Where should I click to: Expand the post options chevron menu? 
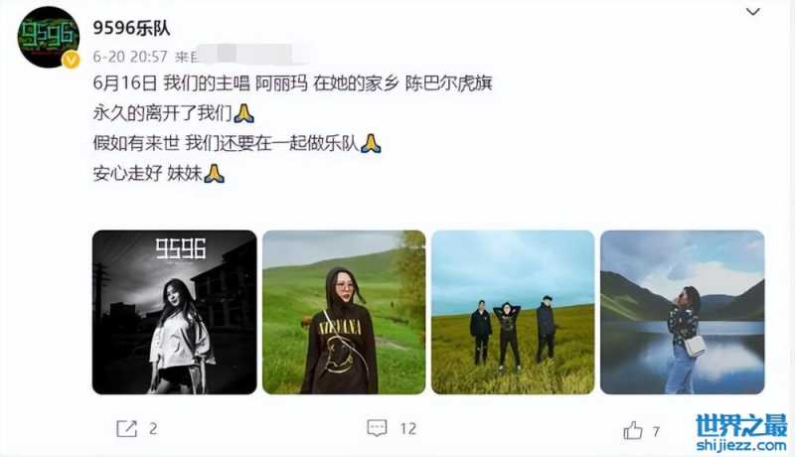point(753,12)
